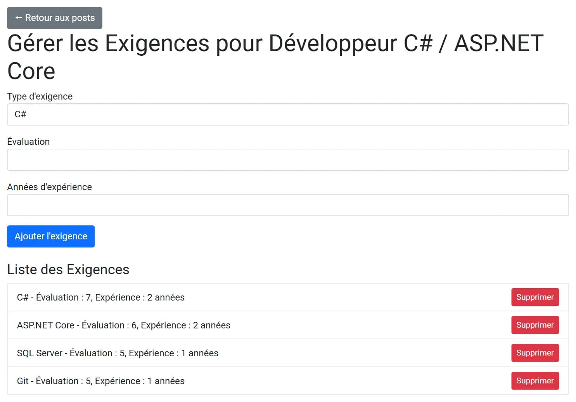This screenshot has width=576, height=402.
Task: Click the 'Type d'exigence' label
Action: pyautogui.click(x=40, y=96)
